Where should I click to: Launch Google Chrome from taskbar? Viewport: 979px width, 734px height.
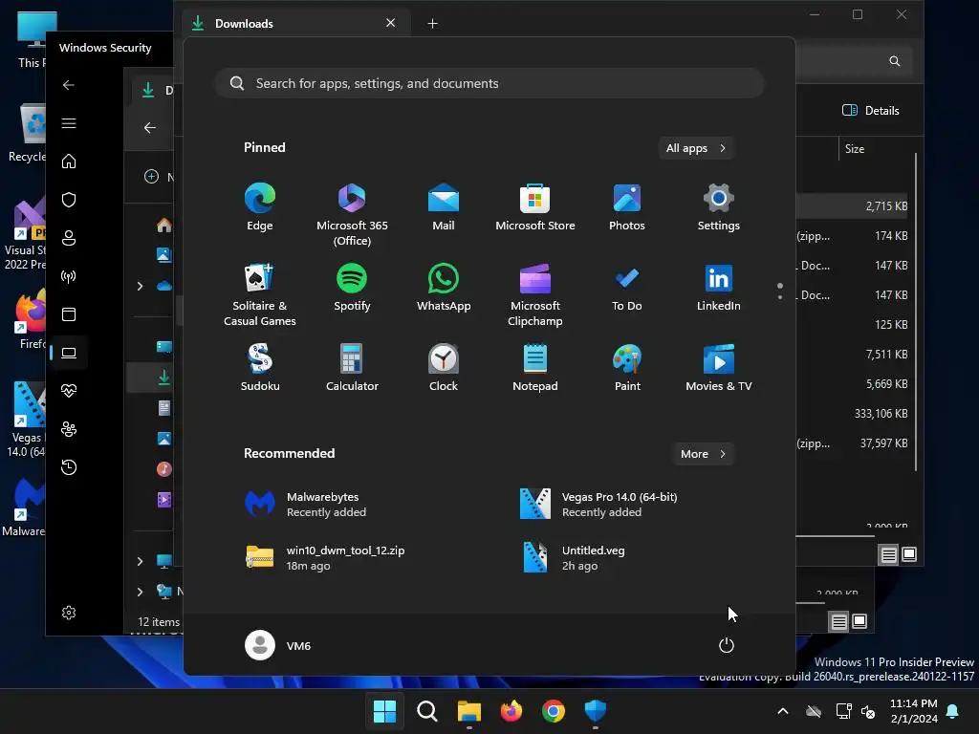[554, 711]
